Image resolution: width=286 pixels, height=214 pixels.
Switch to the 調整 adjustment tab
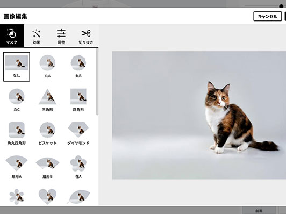click(x=61, y=36)
